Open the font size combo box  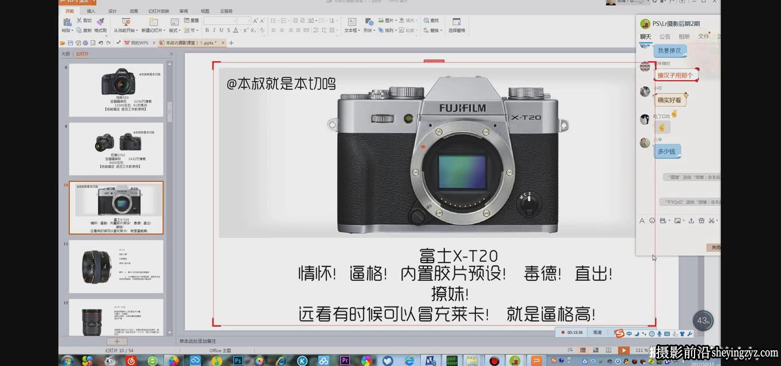point(244,21)
